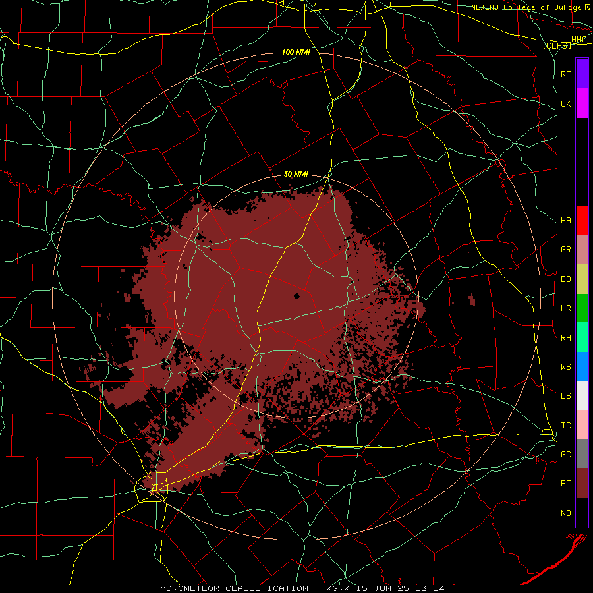Screen dimensions: 593x593
Task: Select the yellow BD legend color block
Action: coord(582,279)
